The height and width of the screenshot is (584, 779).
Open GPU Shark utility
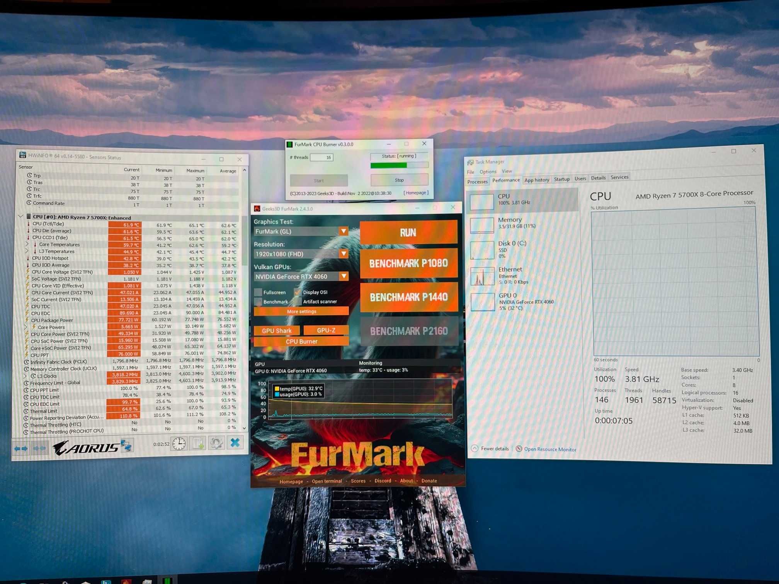tap(277, 331)
